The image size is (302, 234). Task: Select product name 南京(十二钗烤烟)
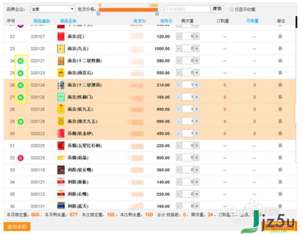84,61
